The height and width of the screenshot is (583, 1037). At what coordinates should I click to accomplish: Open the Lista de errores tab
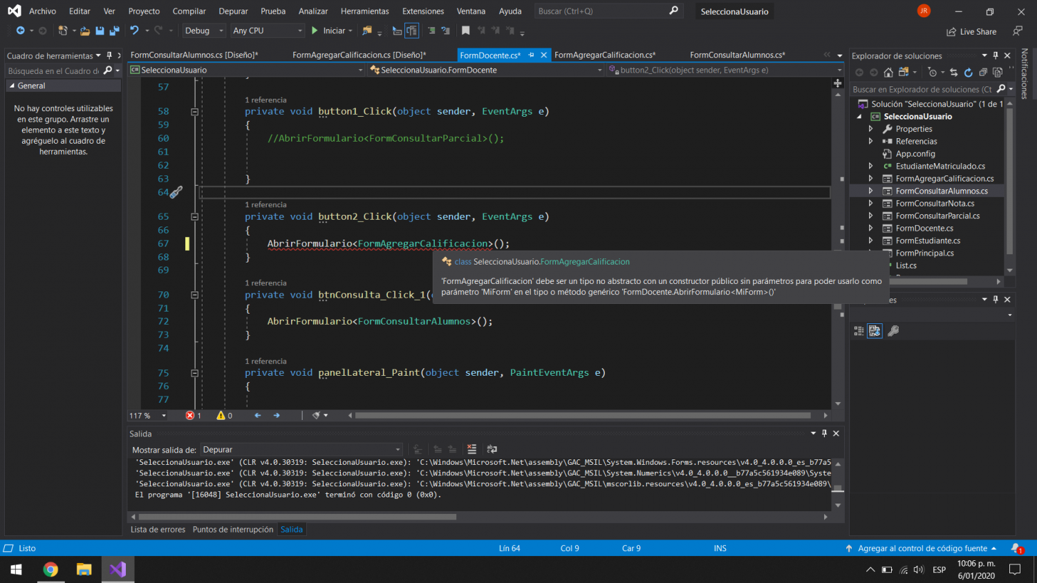click(158, 530)
